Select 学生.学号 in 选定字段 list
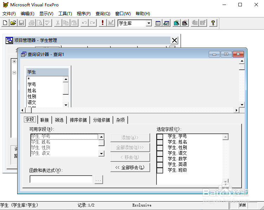Image resolution: width=264 pixels, height=210 pixels. pos(177,136)
